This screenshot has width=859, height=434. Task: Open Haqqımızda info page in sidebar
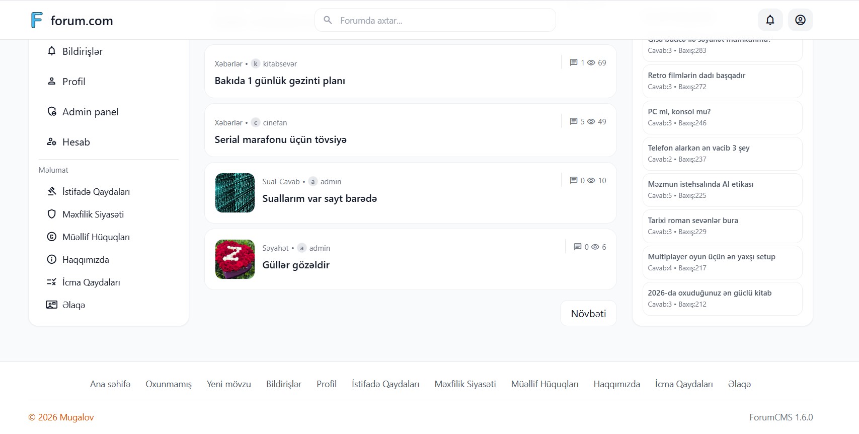[85, 260]
